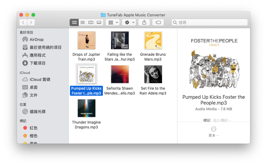Select Pumped Up Kicks album icon
This screenshot has width=267, height=166.
click(87, 74)
